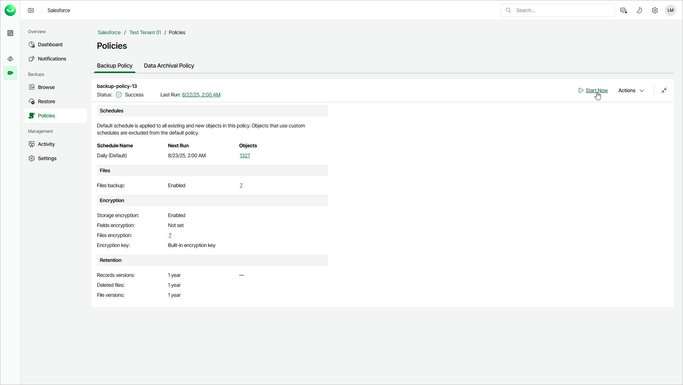Select the Salesforce cloud icon in rail

10,73
